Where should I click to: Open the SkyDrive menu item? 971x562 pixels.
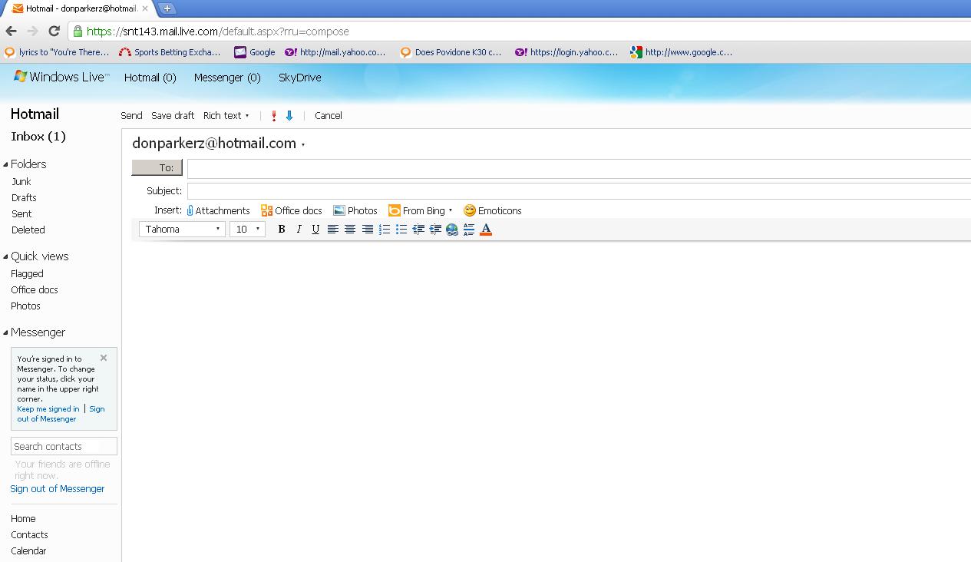click(x=299, y=78)
